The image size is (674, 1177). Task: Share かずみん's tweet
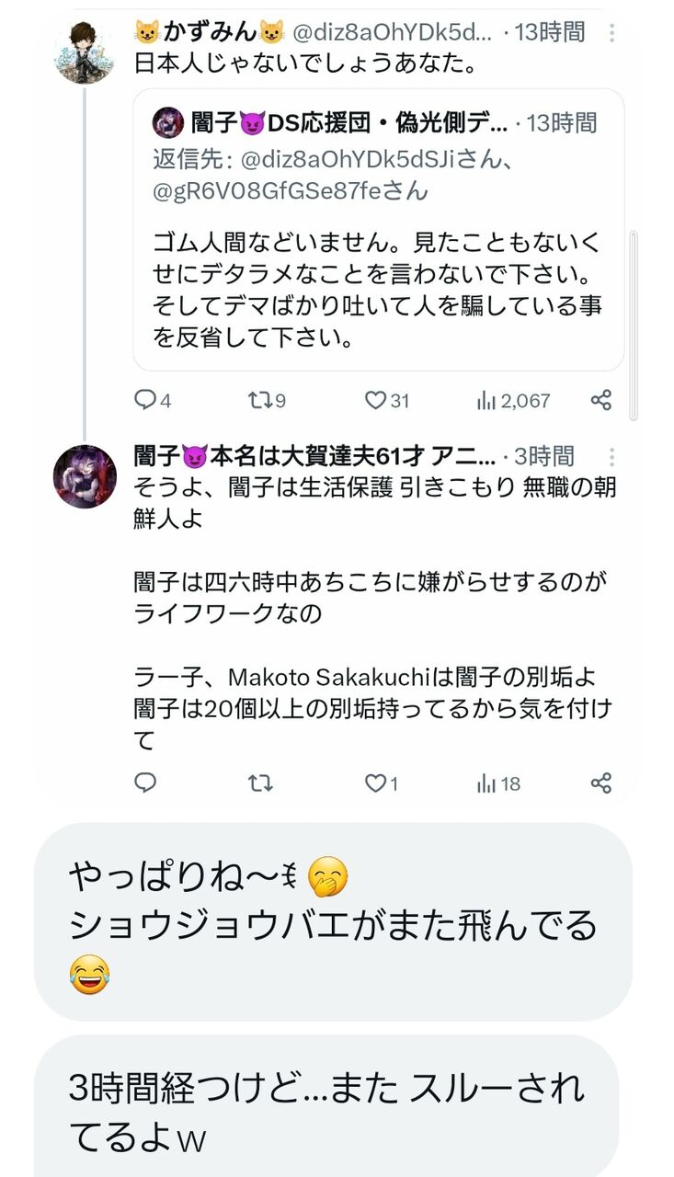pos(601,400)
